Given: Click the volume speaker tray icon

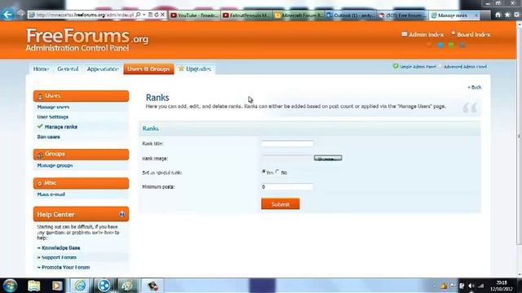Looking at the screenshot, I should [x=471, y=286].
